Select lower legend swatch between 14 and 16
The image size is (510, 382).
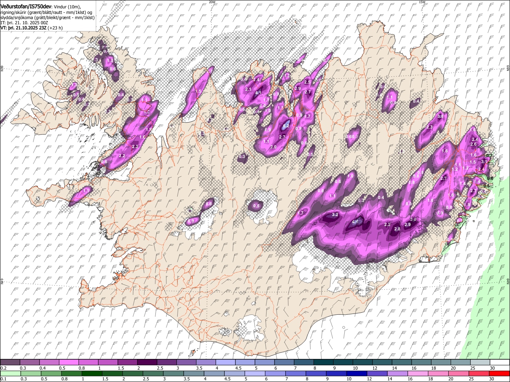397,374
